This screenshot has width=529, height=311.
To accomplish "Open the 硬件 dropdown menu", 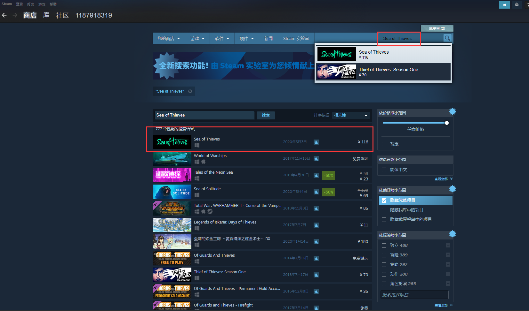I will (247, 38).
